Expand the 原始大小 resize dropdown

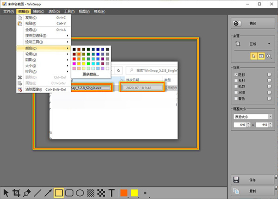click(x=271, y=117)
